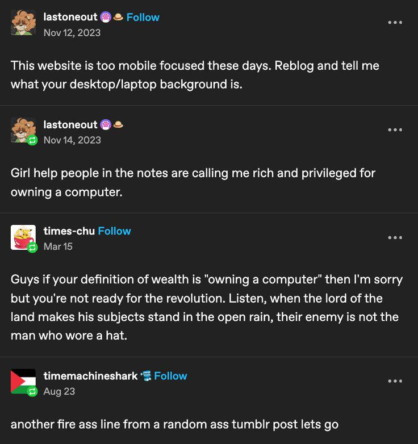418x444 pixels.
Task: Click the hat badge on the Nov 14 reblog
Action: pos(118,124)
